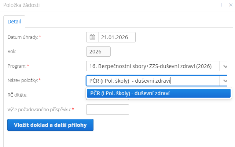Image resolution: width=235 pixels, height=147 pixels.
Task: Click the 'RČ dítěte' label
Action: [x=18, y=95]
